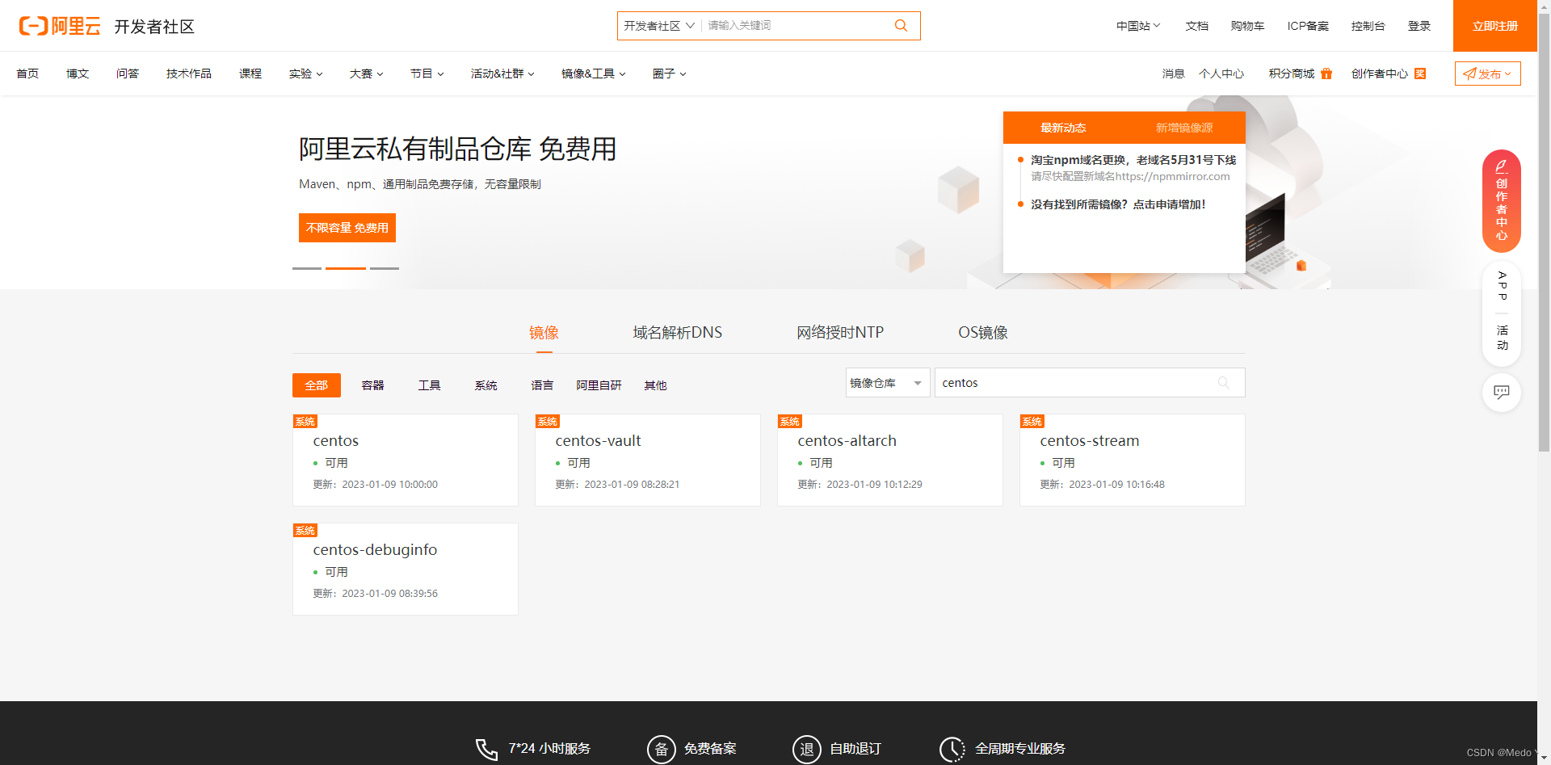Click the 立即注册 button
This screenshot has width=1551, height=765.
click(x=1495, y=26)
